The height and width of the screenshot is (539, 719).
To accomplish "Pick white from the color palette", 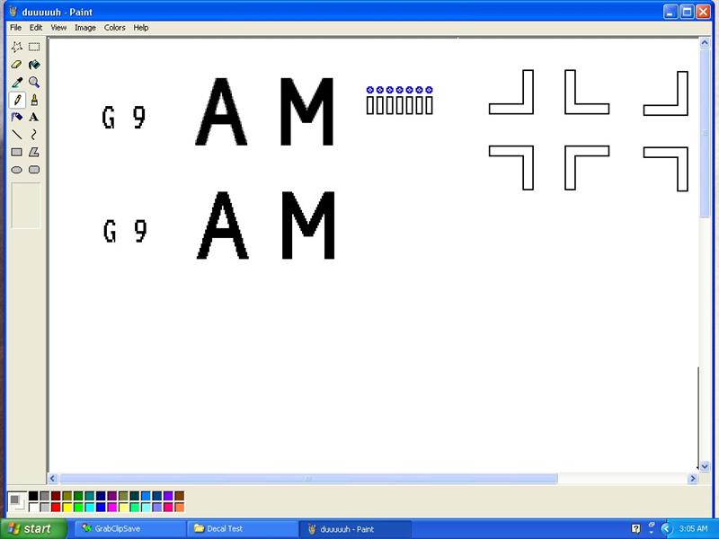I will coord(33,508).
